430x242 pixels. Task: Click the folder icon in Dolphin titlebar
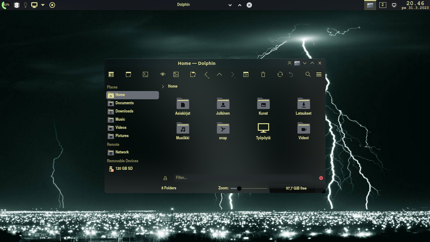point(297,63)
